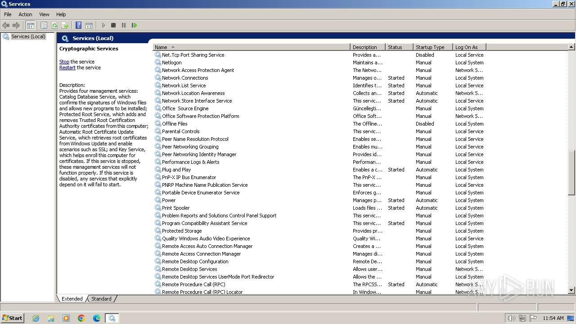This screenshot has width=576, height=324.
Task: Click gear icon of Offline Files
Action: point(158,124)
